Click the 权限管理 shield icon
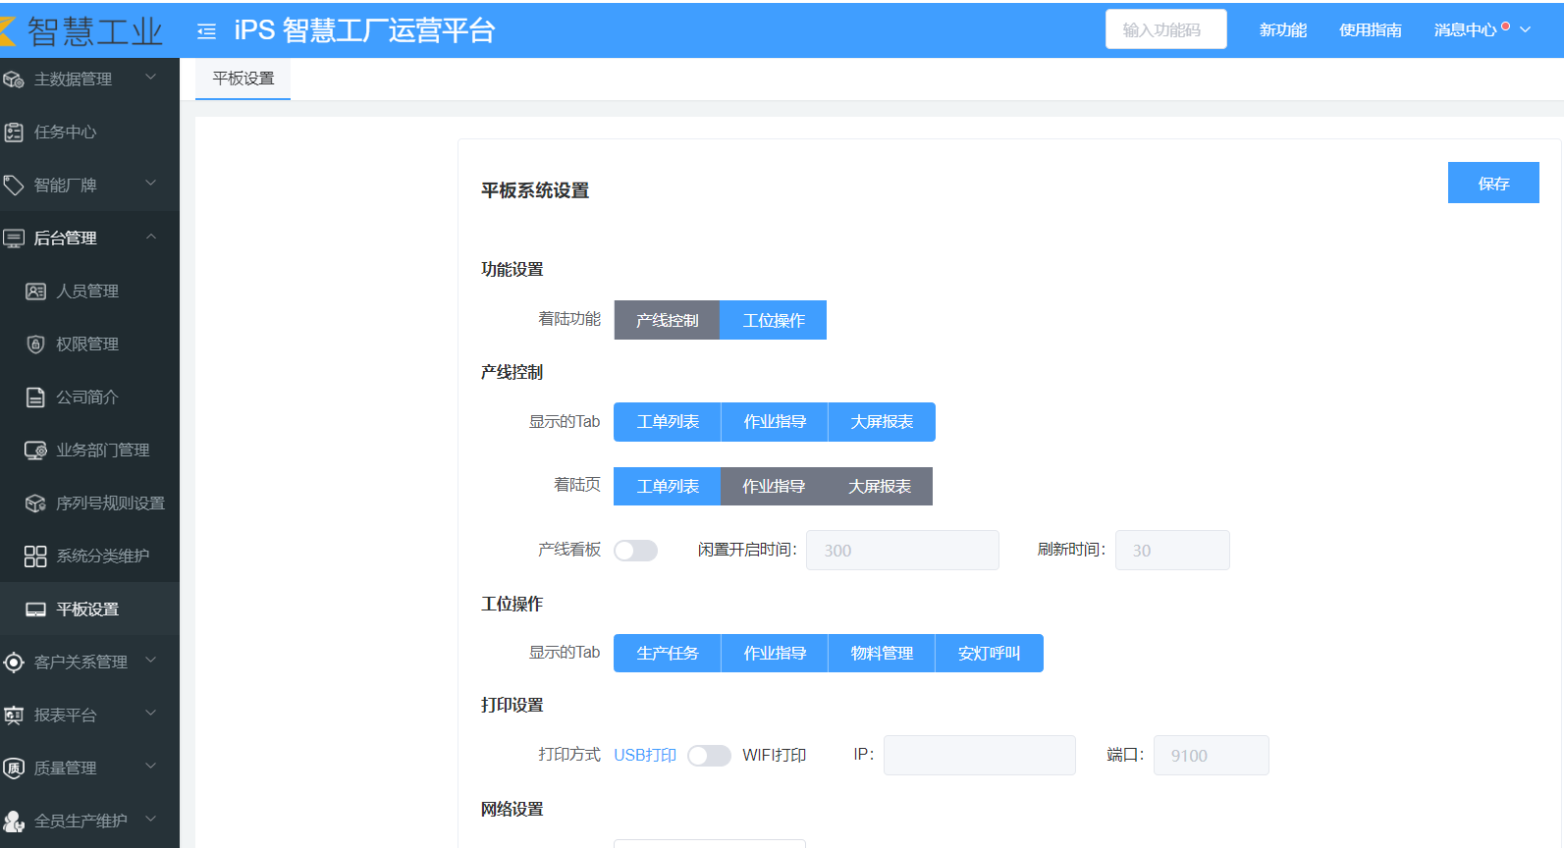The height and width of the screenshot is (848, 1564). pyautogui.click(x=35, y=344)
